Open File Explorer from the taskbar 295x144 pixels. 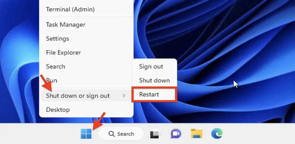point(197,133)
